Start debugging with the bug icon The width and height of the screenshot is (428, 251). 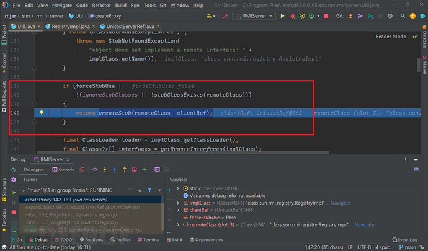[x=293, y=16]
